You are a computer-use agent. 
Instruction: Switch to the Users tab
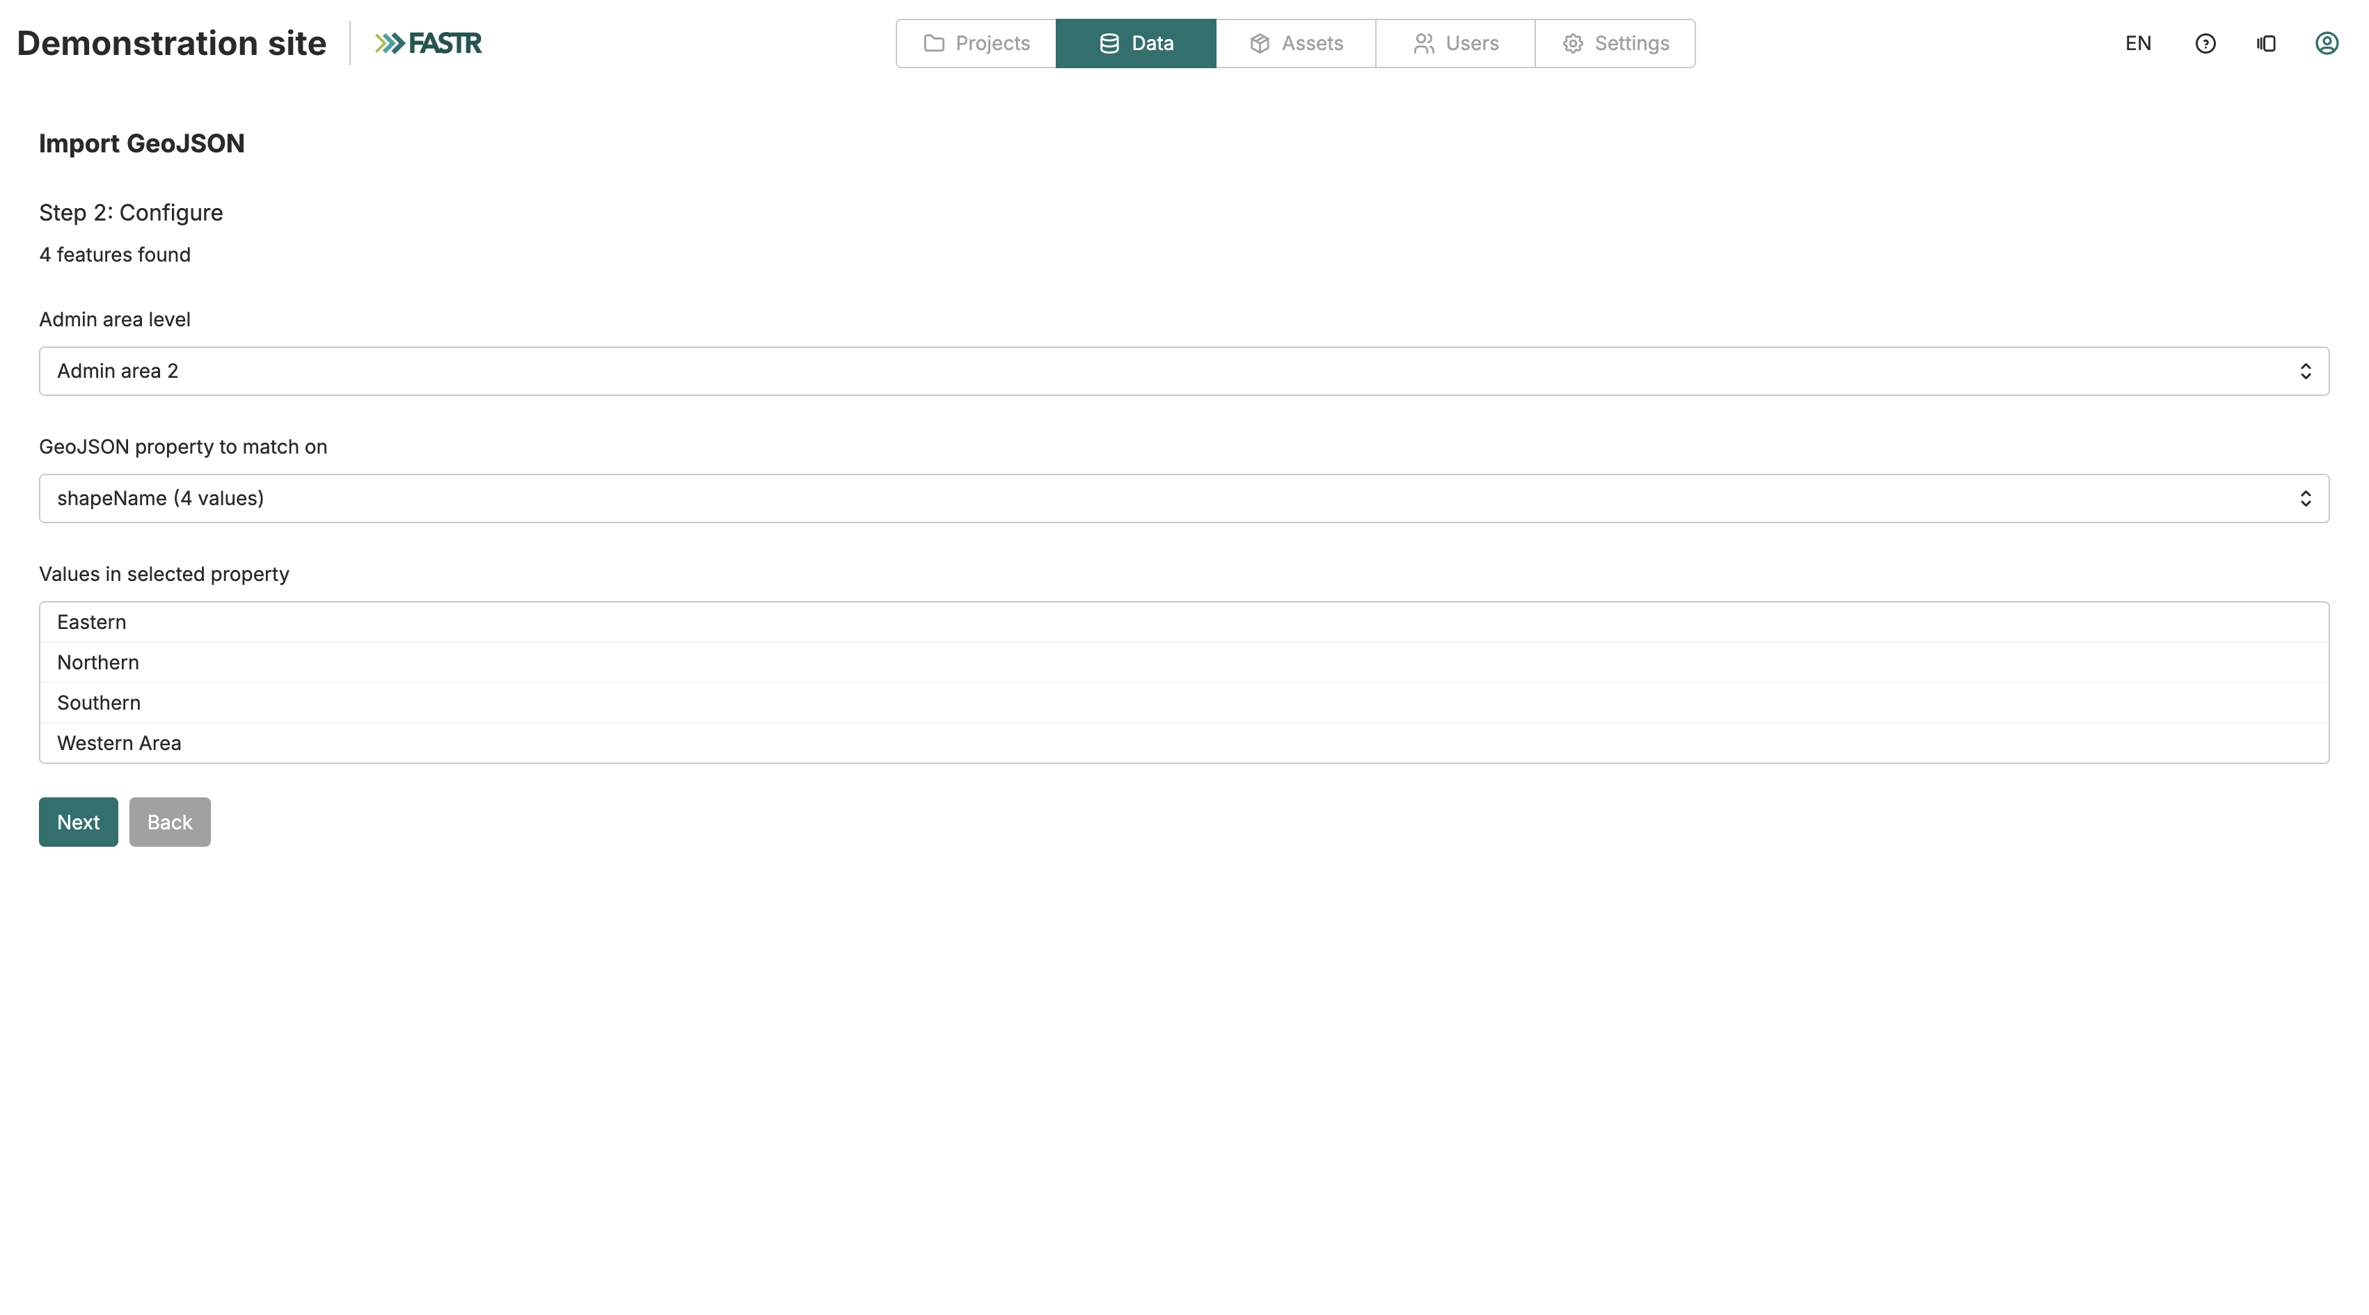[1455, 43]
